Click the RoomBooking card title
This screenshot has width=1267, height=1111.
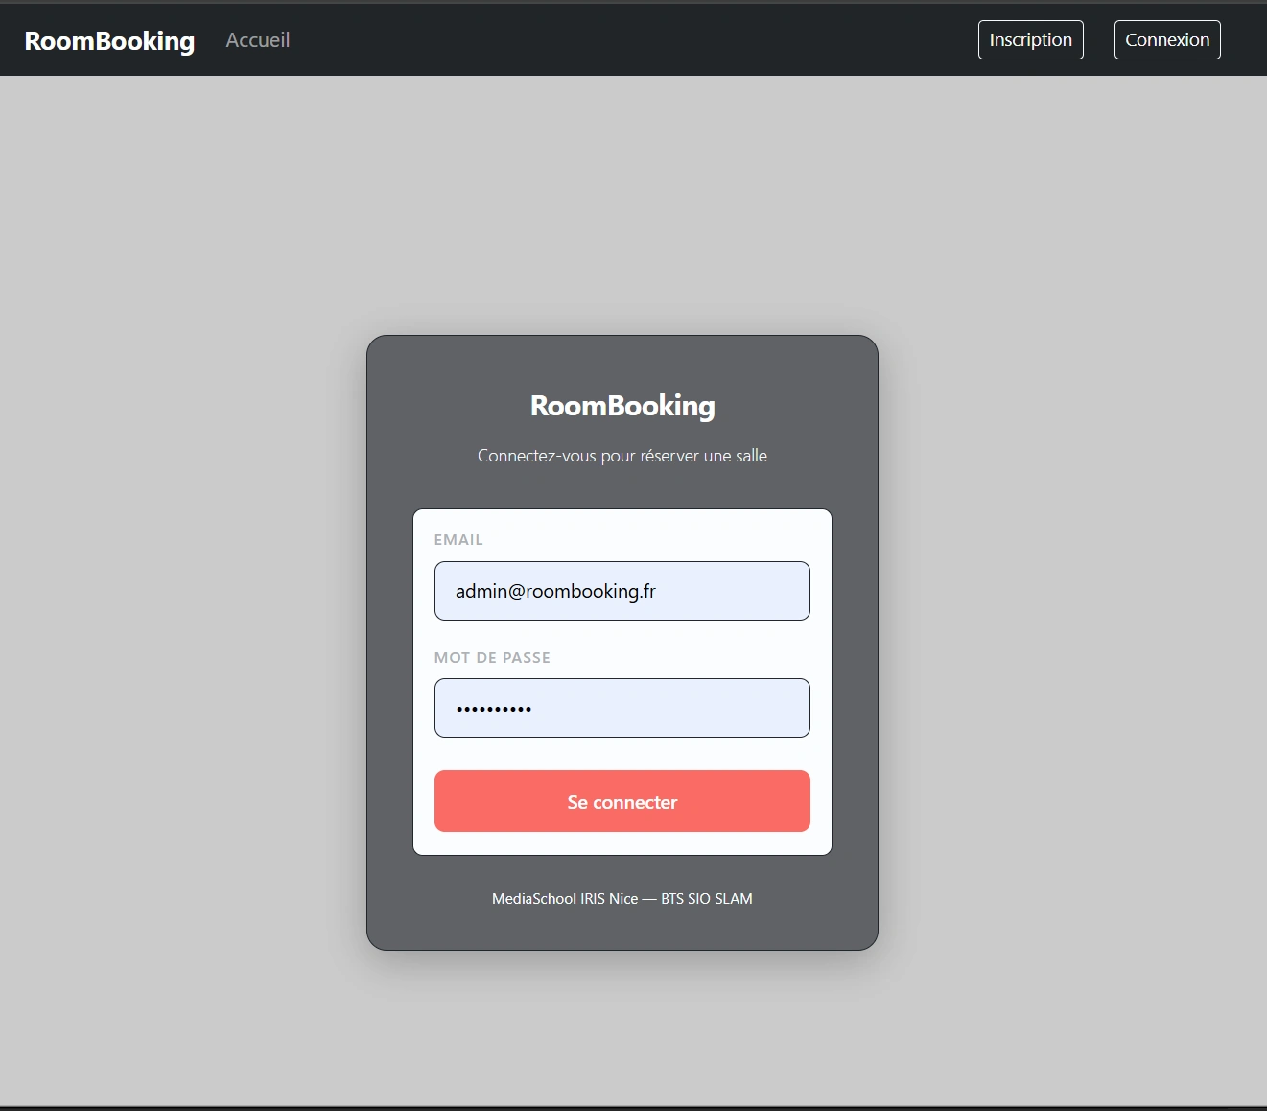tap(622, 405)
